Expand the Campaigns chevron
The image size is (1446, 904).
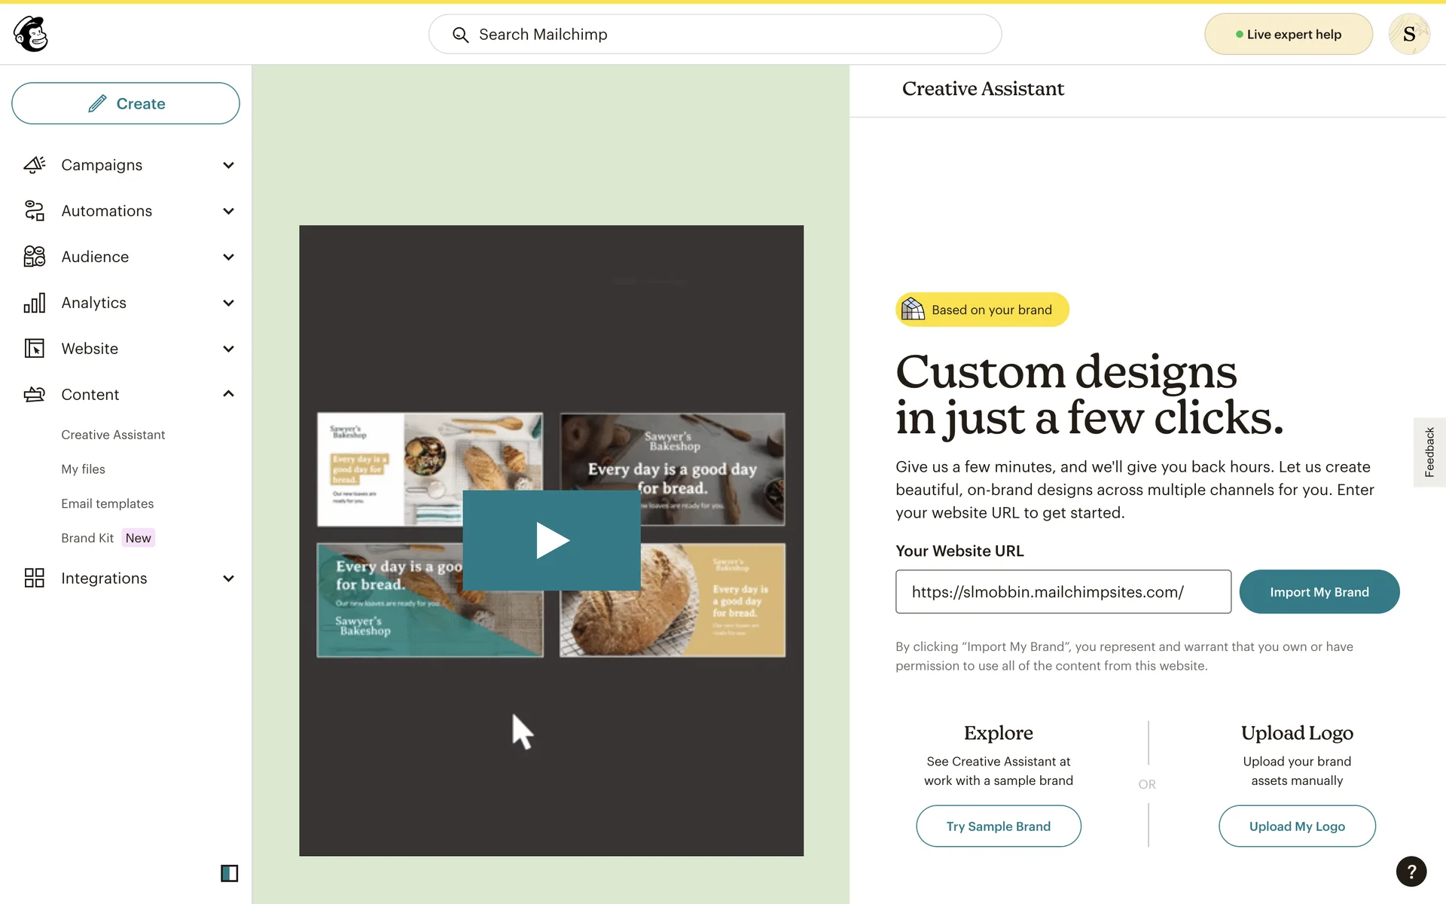pyautogui.click(x=228, y=165)
